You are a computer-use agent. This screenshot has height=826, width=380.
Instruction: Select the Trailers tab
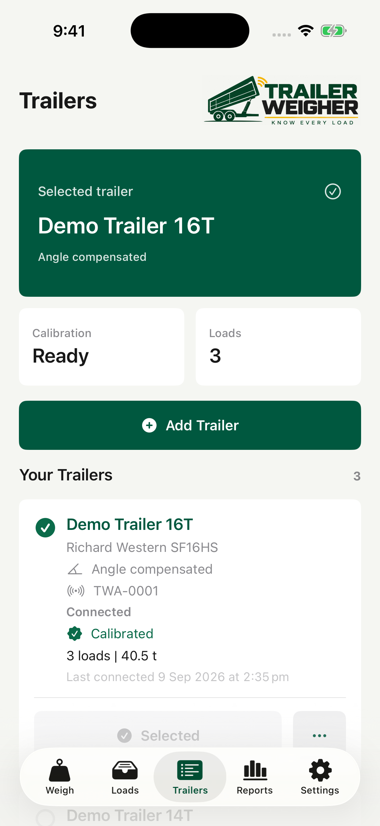190,777
